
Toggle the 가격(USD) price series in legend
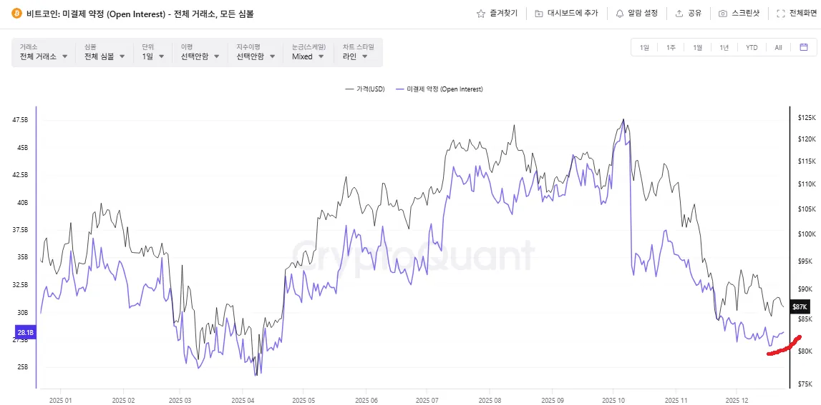(x=364, y=89)
